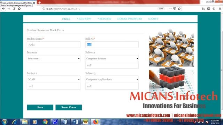Open a new browser tab with plus
The image size is (223, 125).
click(39, 2)
